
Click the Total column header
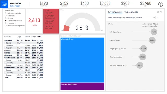(39, 37)
